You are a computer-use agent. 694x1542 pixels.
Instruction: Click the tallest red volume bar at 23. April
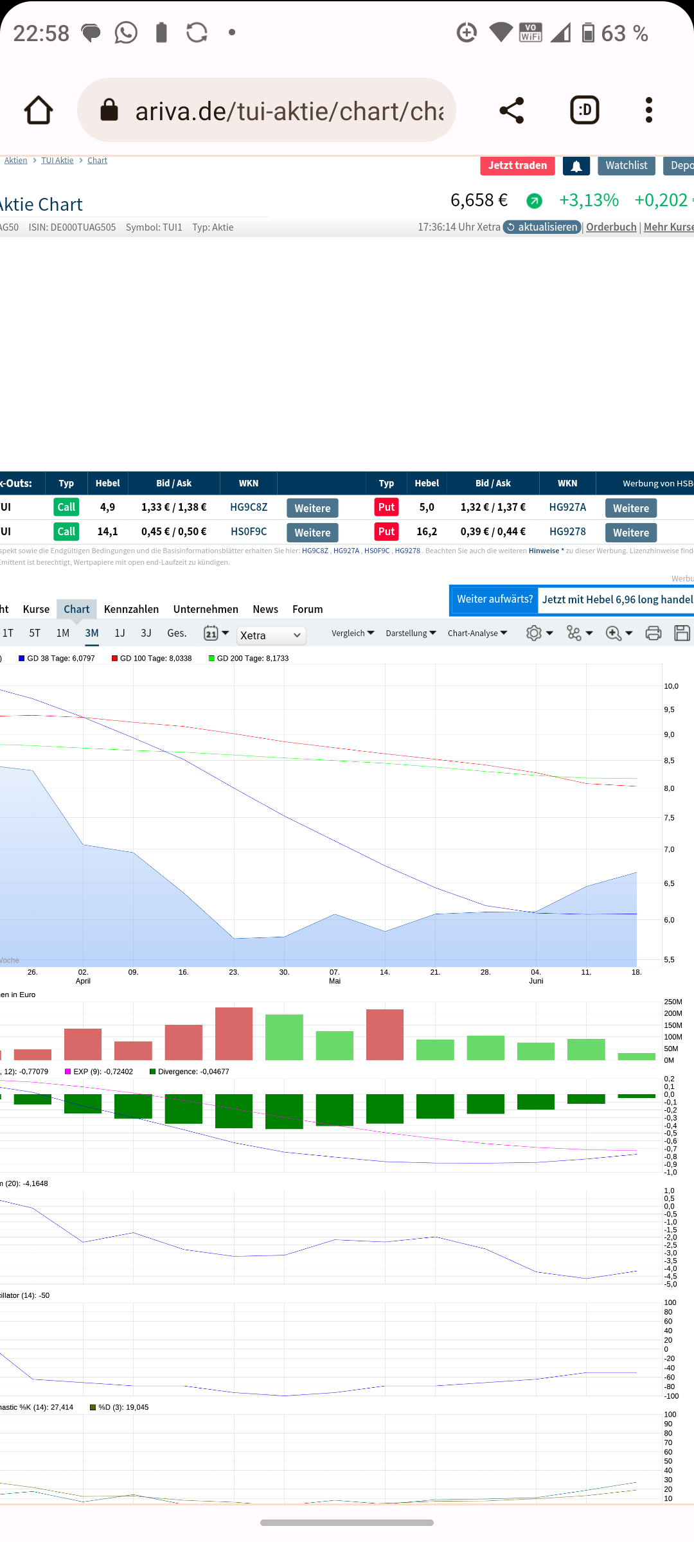point(234,1034)
